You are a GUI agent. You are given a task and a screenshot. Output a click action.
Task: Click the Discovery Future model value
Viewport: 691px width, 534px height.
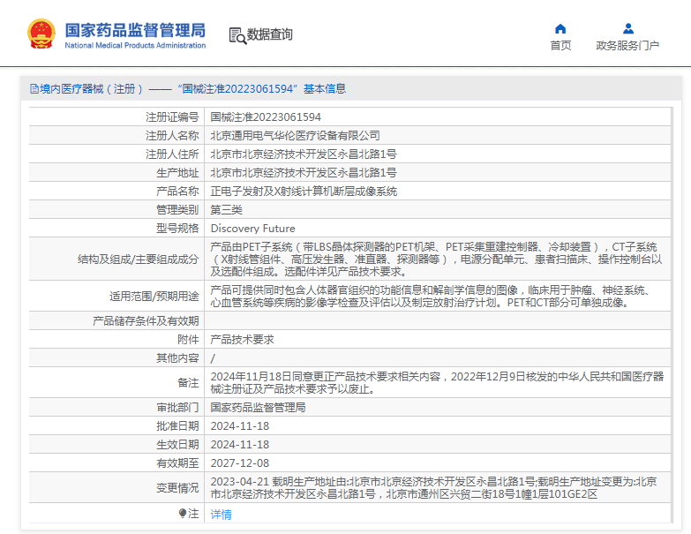(x=253, y=229)
